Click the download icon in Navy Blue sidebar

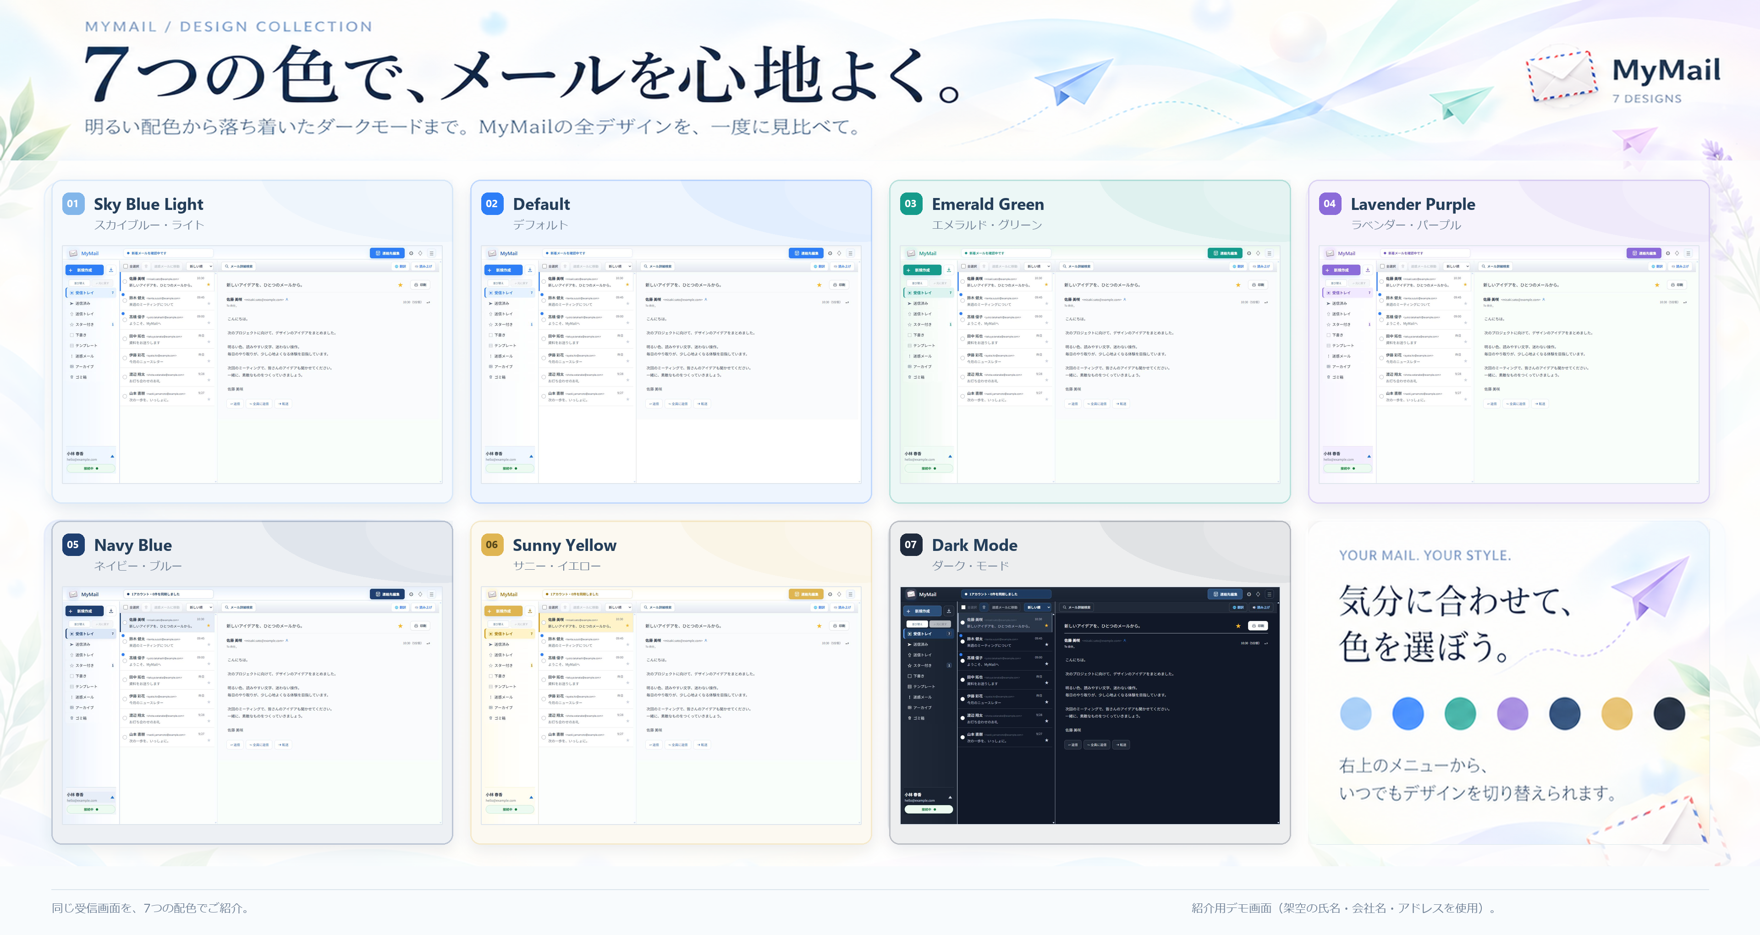tap(110, 611)
